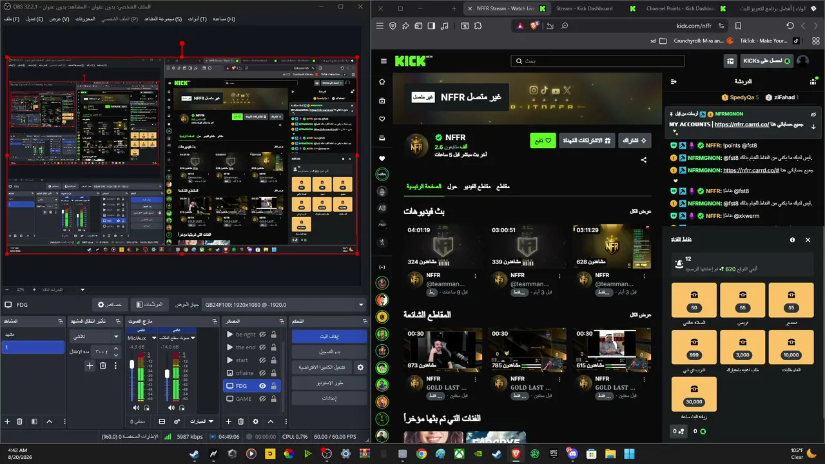Hide the FDG display source

pos(262,386)
